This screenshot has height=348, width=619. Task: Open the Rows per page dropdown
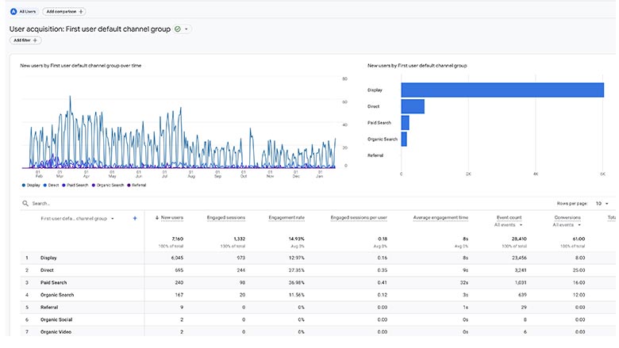click(602, 203)
